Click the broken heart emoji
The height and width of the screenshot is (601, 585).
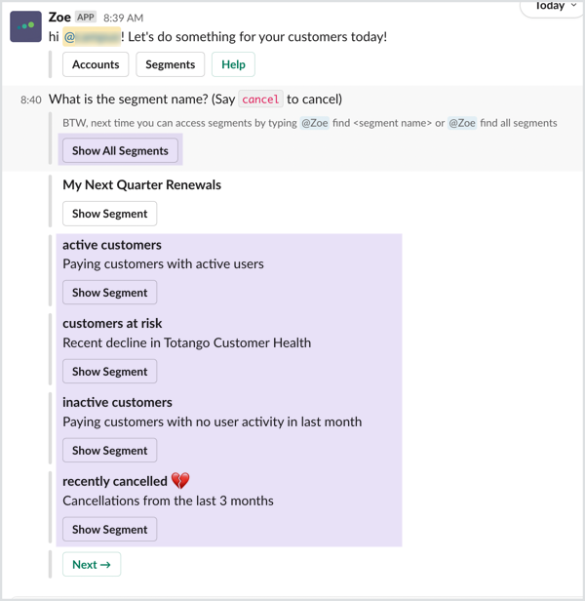(180, 481)
